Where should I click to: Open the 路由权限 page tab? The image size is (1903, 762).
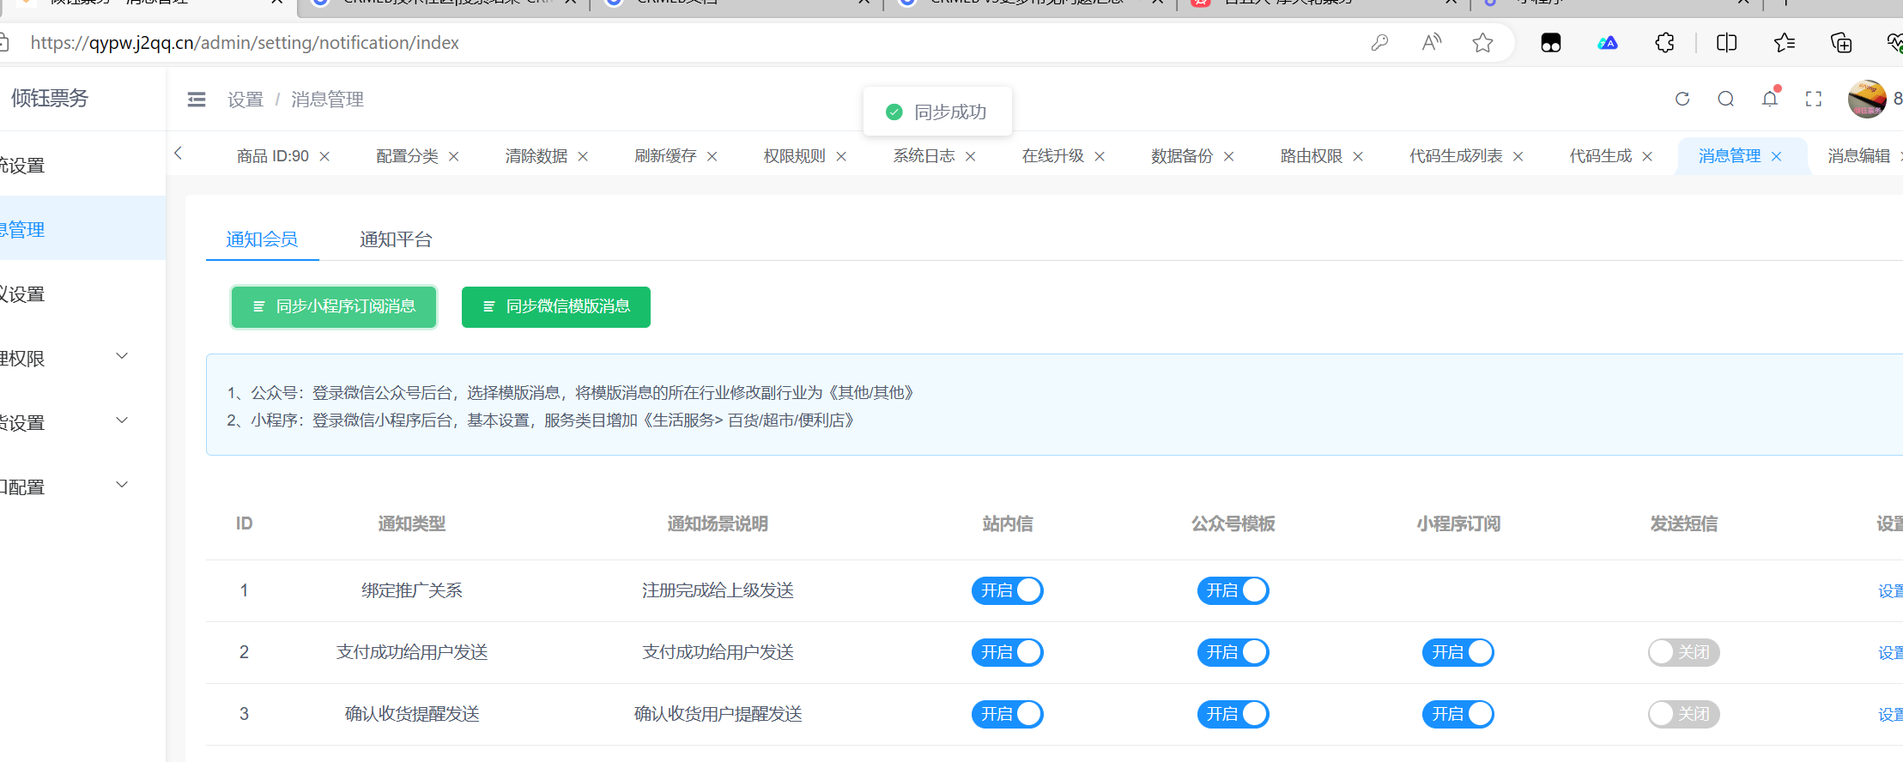1311,156
